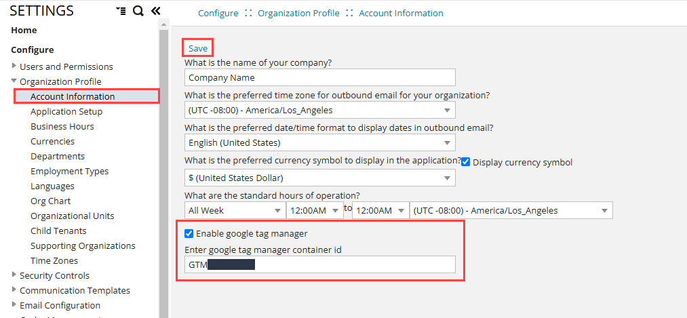Expand the Communication Templates section

click(x=14, y=290)
